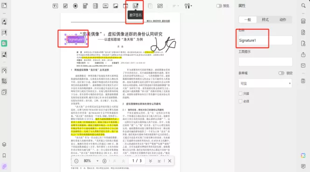Screen dimensions: 310x172
Task: Select the Dropdown form field tool
Action: coord(85,6)
